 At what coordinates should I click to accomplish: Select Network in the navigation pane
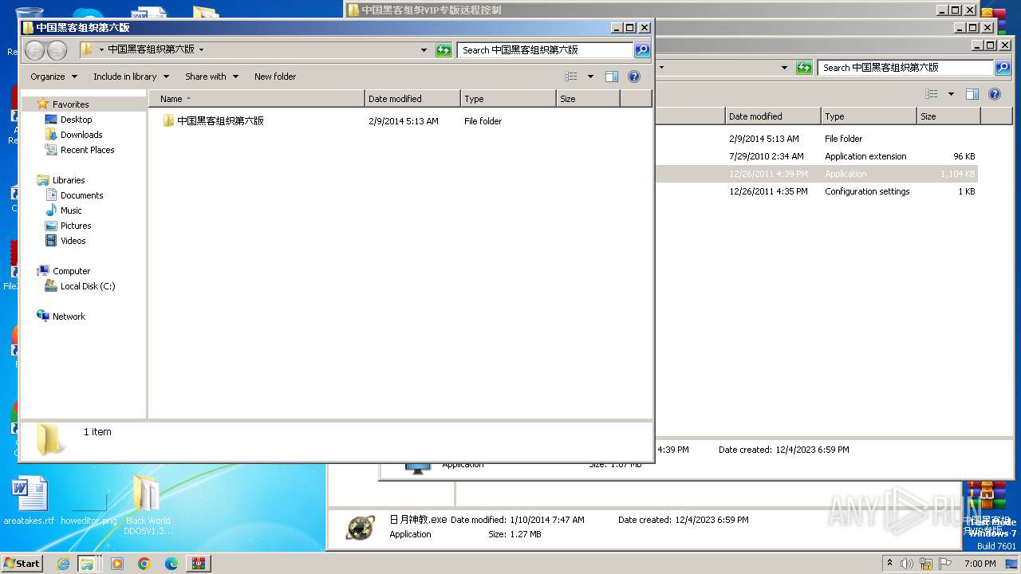(x=69, y=316)
